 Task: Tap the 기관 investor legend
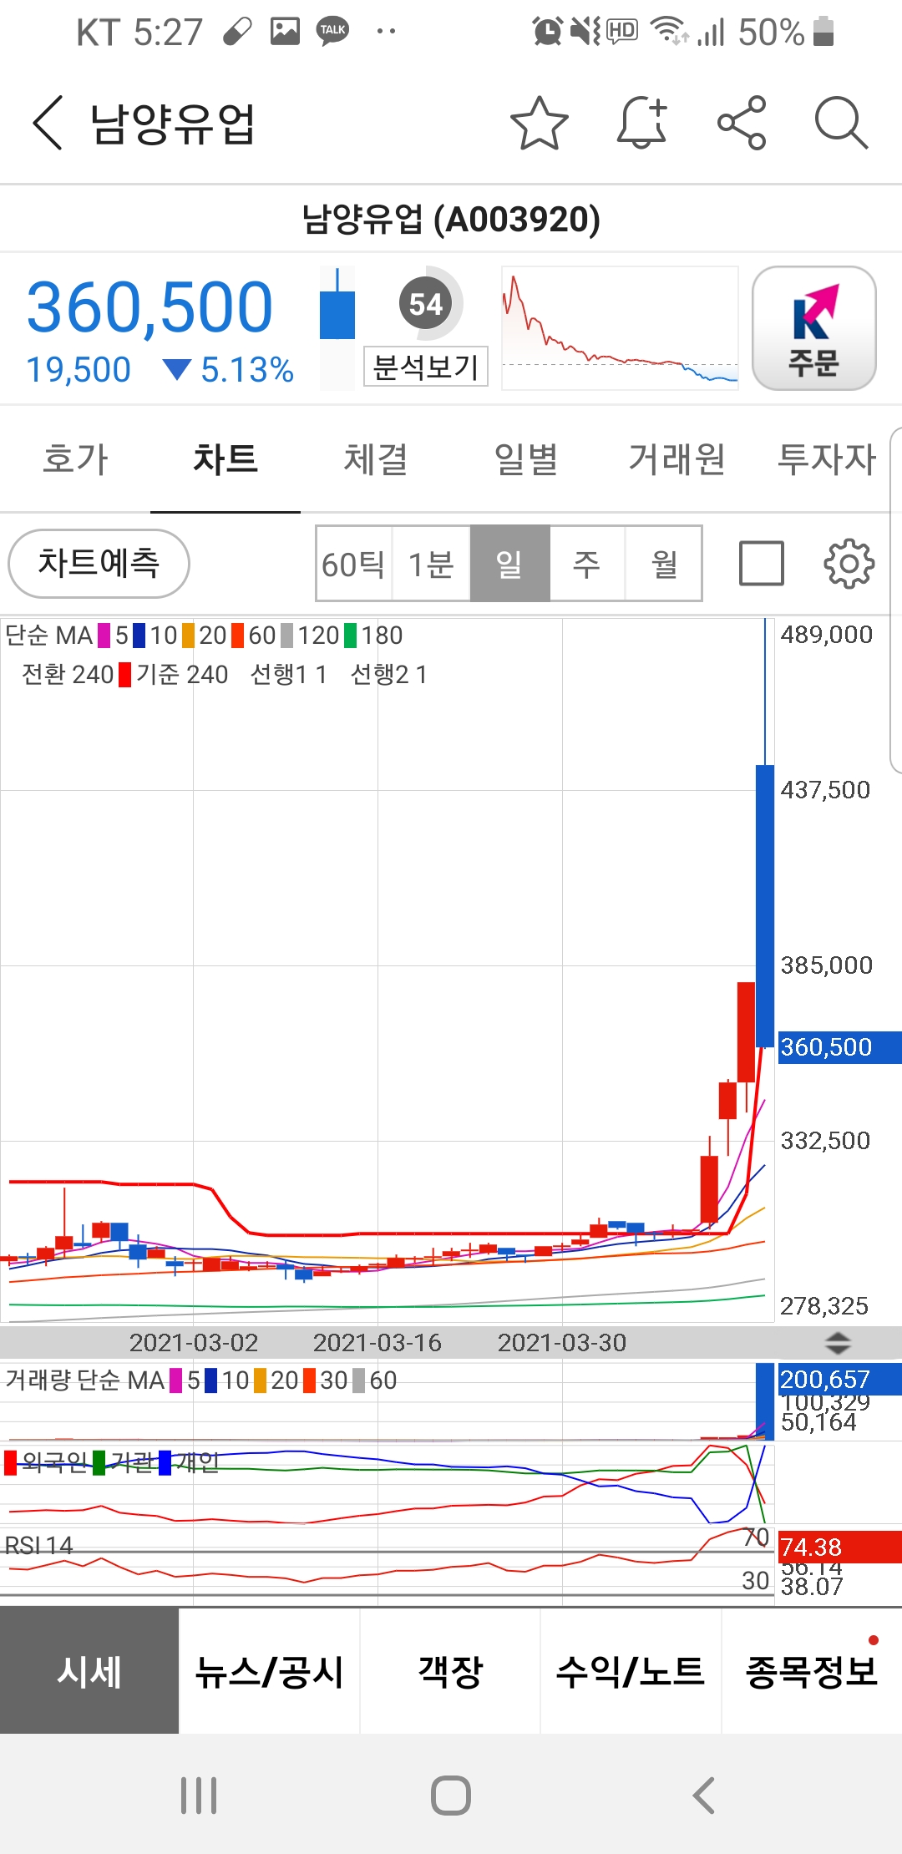pos(125,1462)
